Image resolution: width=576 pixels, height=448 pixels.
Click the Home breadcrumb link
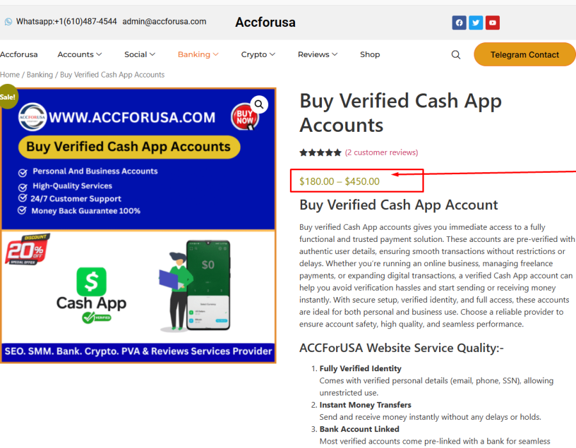click(10, 74)
